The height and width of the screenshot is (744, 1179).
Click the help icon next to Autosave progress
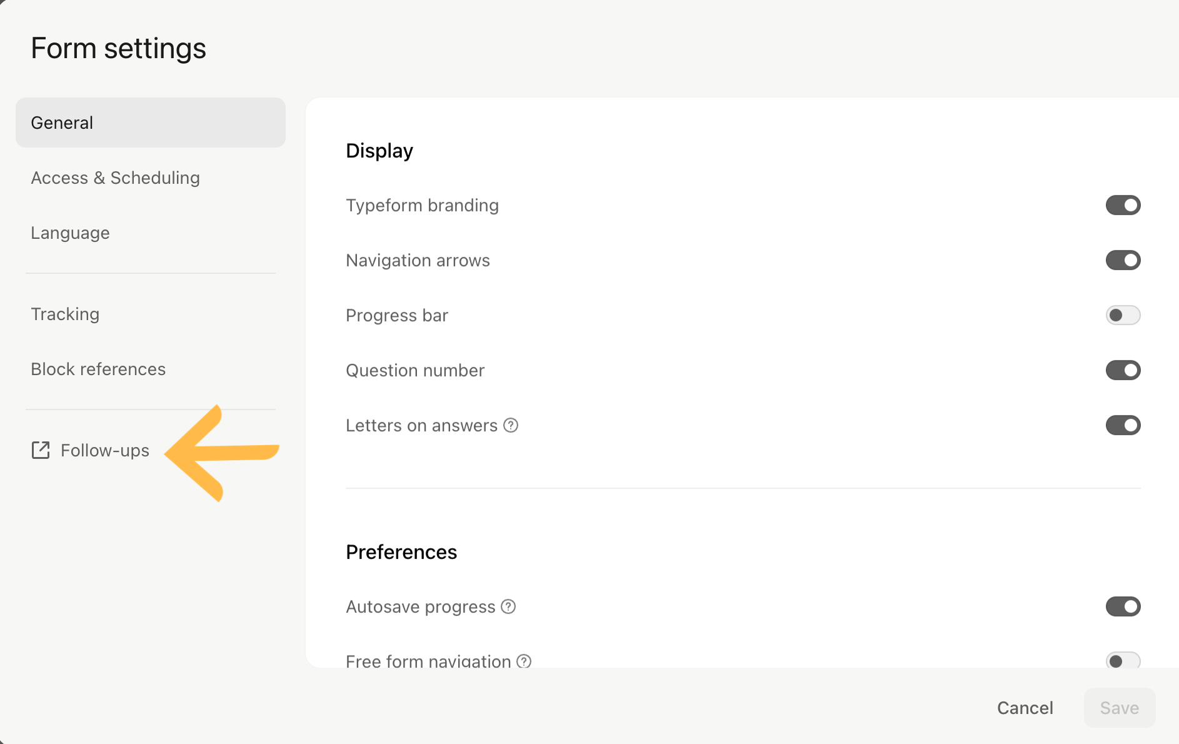[508, 606]
